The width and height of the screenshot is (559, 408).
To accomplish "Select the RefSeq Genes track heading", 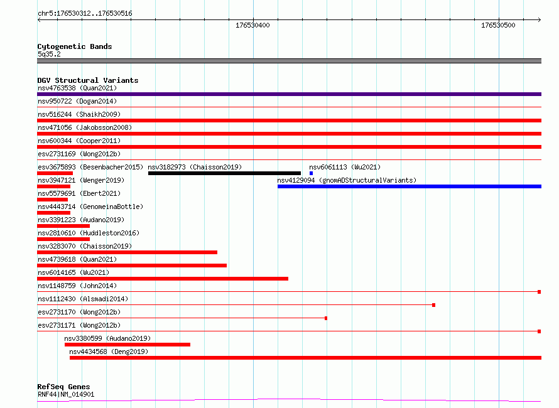I will click(x=64, y=387).
